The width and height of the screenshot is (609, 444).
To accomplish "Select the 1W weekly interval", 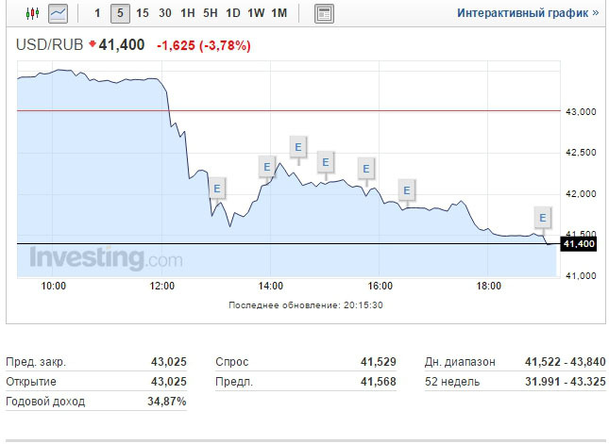I will (256, 13).
